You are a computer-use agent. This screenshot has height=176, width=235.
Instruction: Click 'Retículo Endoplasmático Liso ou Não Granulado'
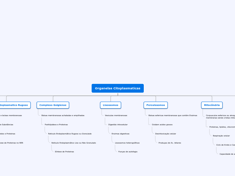[x=74, y=143]
